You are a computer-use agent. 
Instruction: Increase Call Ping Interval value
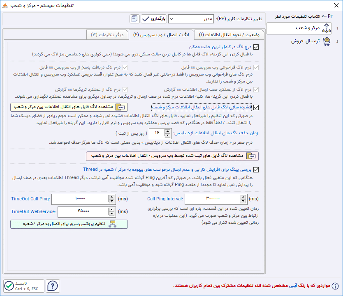(243, 197)
